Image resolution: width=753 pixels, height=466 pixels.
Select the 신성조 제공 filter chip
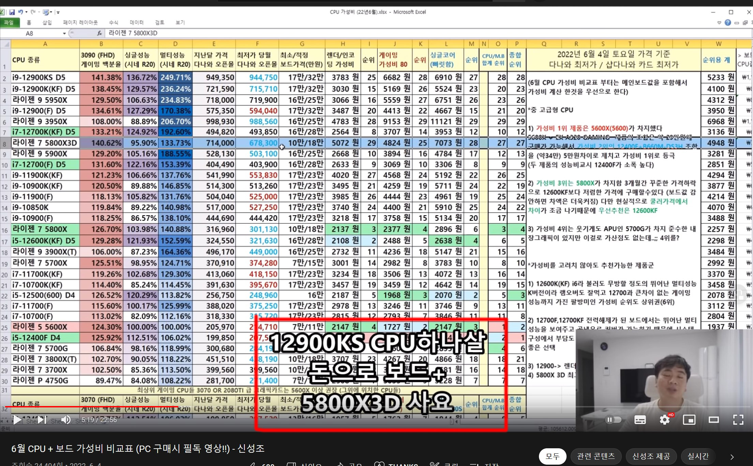pyautogui.click(x=651, y=456)
